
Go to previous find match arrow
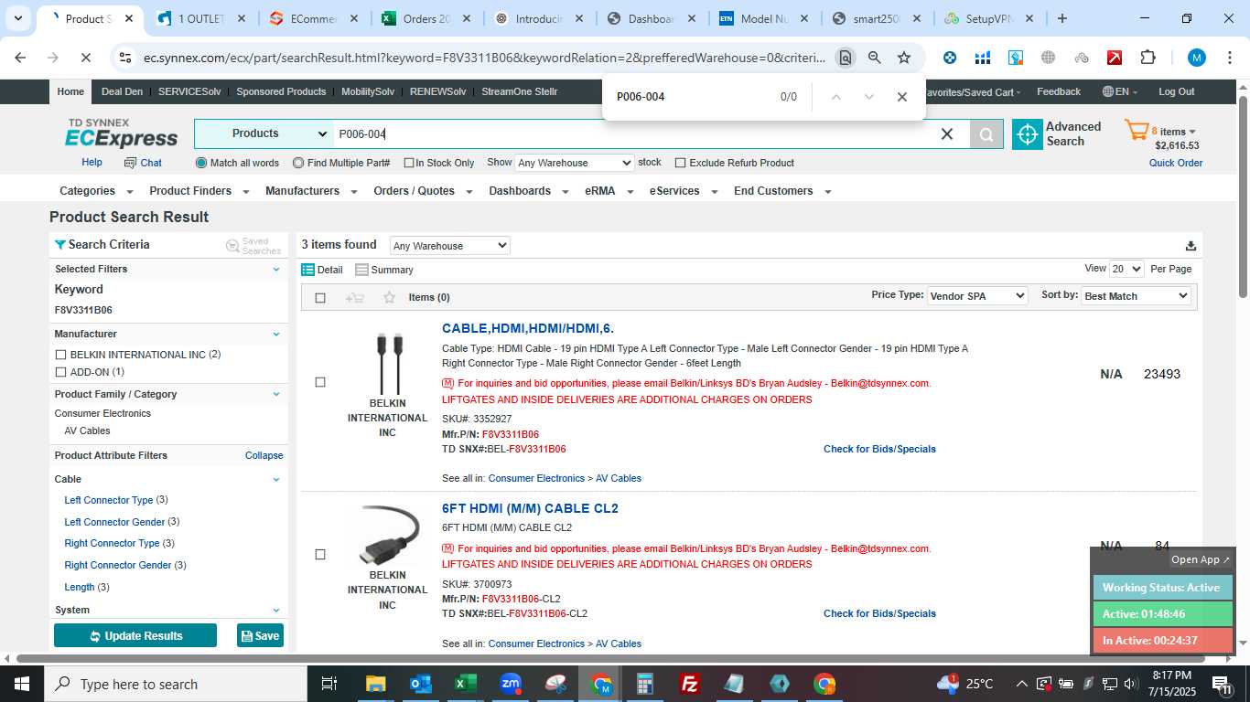[x=835, y=97]
